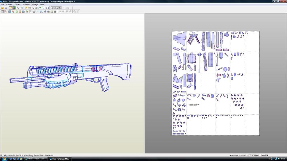Click the large stock piece on unfolded sheet
This screenshot has width=287, height=161.
tap(179, 39)
